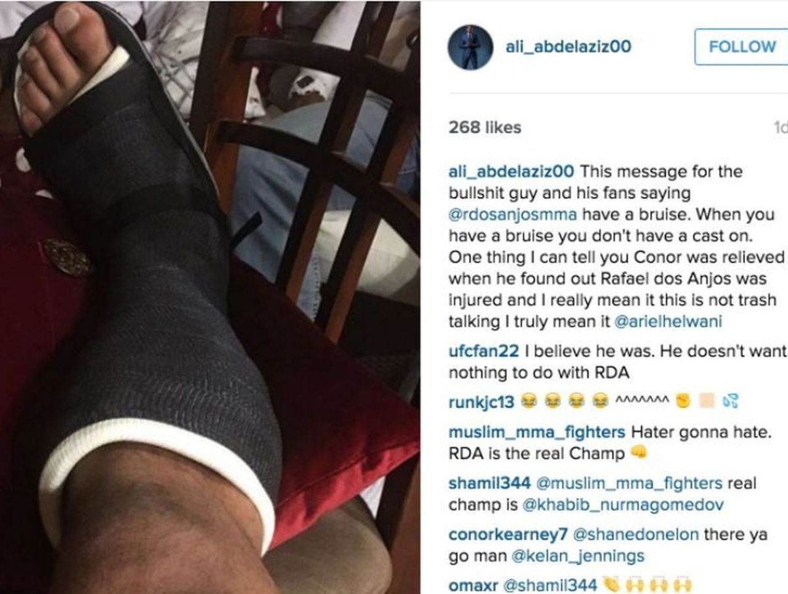
Task: Click the leg cast photo
Action: coord(210,297)
